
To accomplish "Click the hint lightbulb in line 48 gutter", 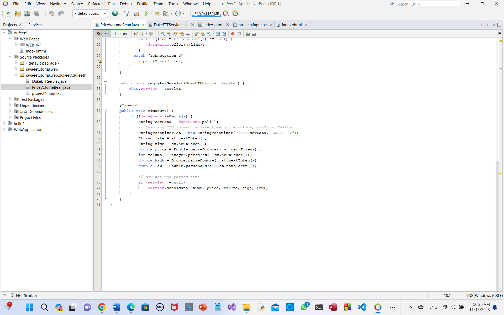I will point(100,61).
